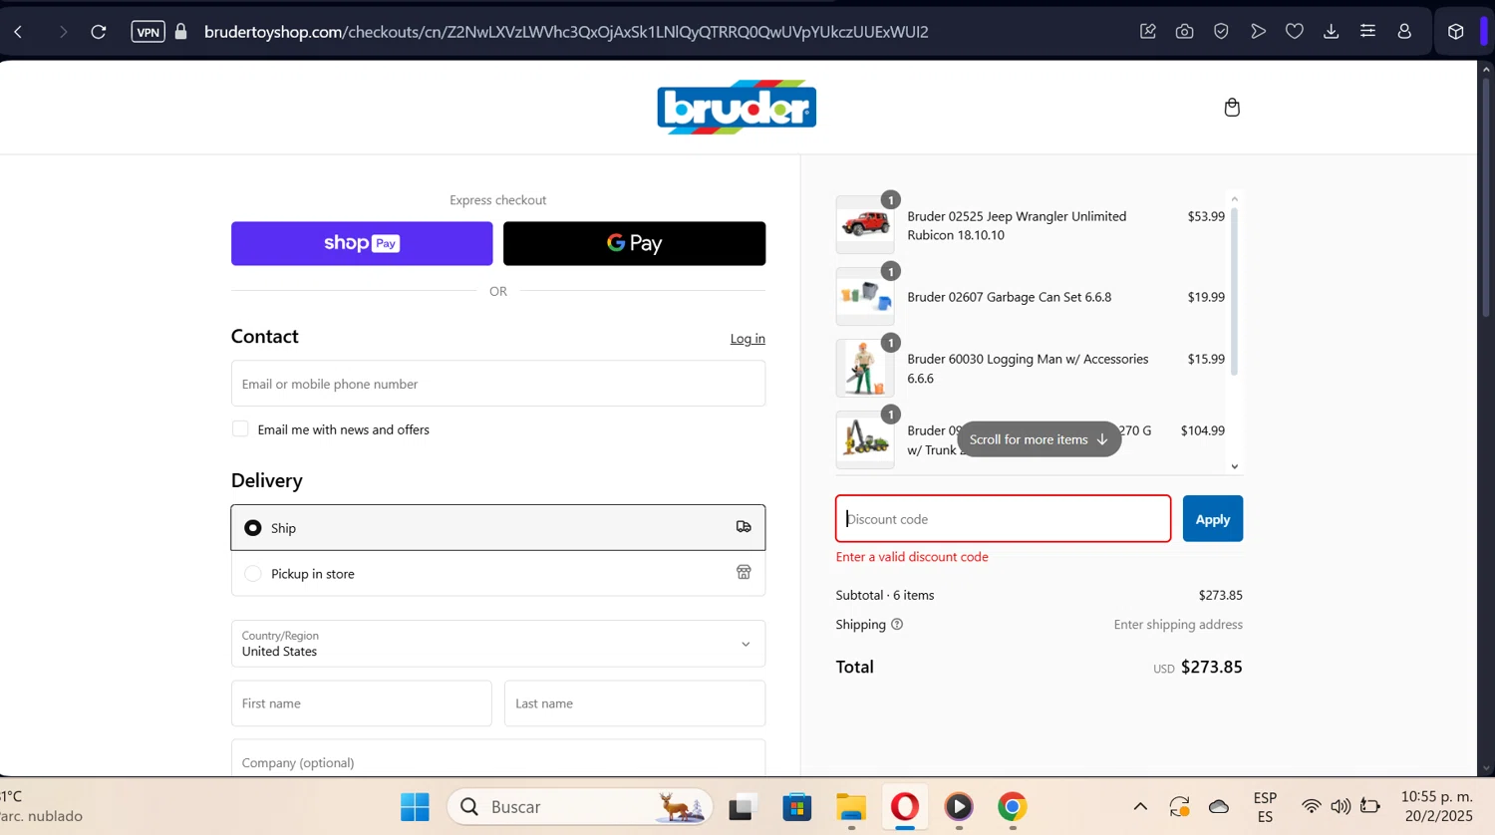Focus the First name field

pyautogui.click(x=362, y=703)
